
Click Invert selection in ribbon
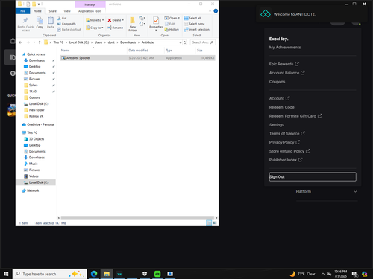point(197,30)
